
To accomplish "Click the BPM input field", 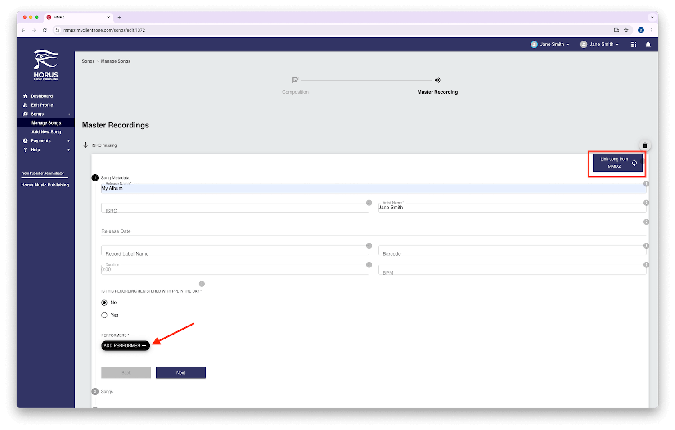I will click(x=512, y=270).
